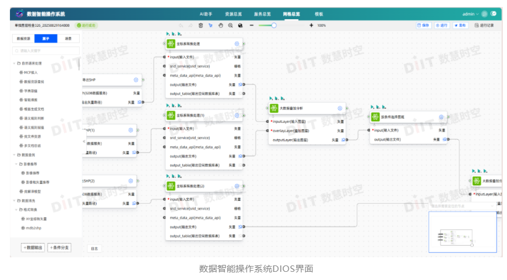Collapse the 数据清洗 folder in tree
This screenshot has height=280, width=507.
coord(15,200)
